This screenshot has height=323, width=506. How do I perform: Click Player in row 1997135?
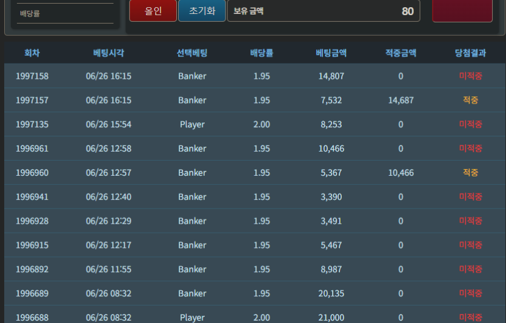click(x=192, y=125)
